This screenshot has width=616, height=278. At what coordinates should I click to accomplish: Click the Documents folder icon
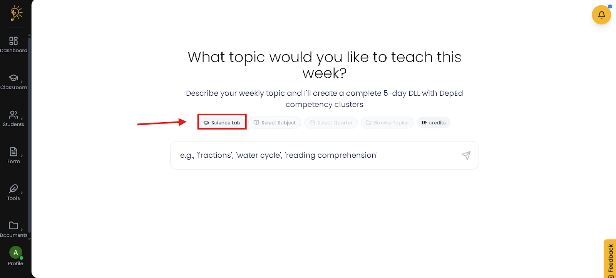(13, 225)
